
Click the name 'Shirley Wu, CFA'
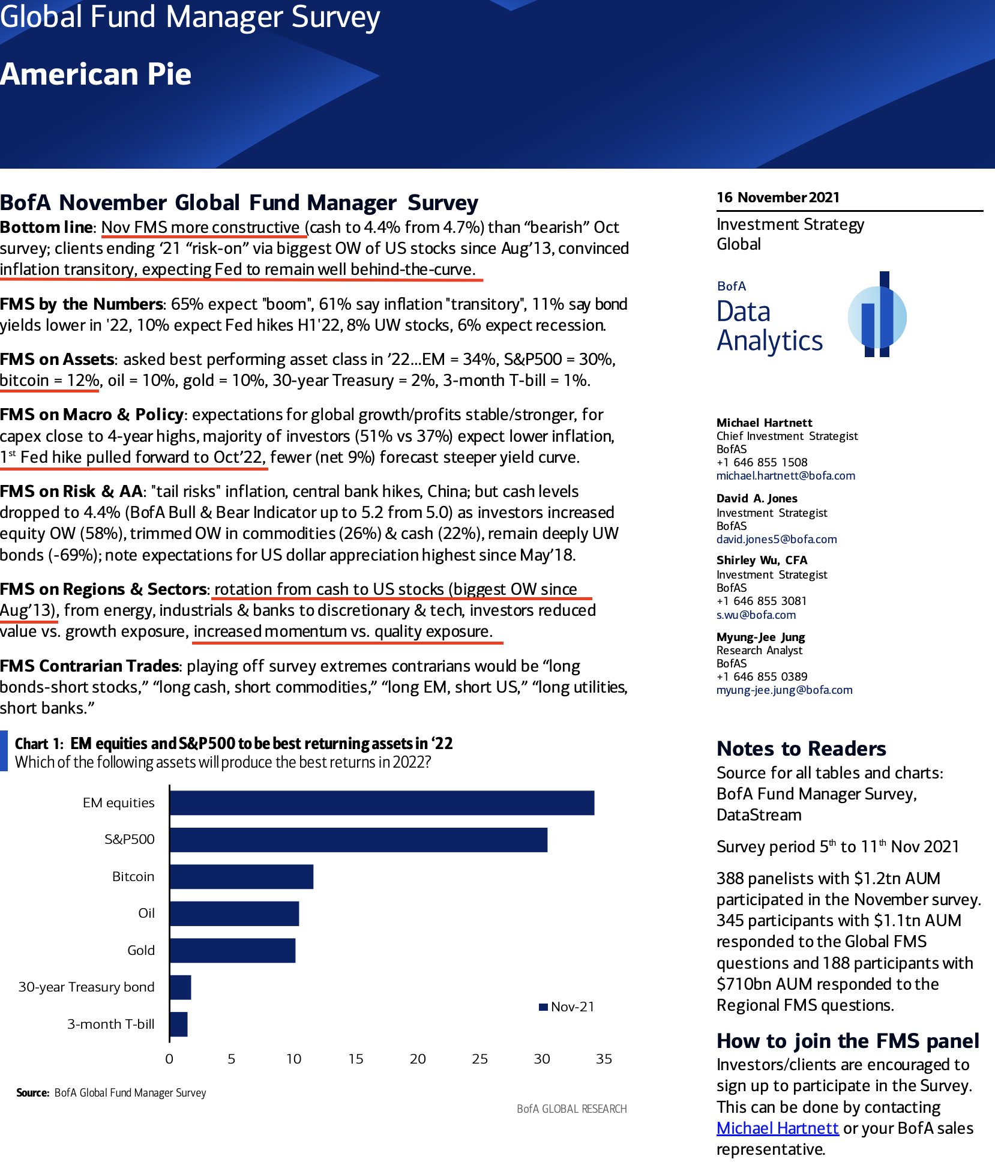[762, 560]
